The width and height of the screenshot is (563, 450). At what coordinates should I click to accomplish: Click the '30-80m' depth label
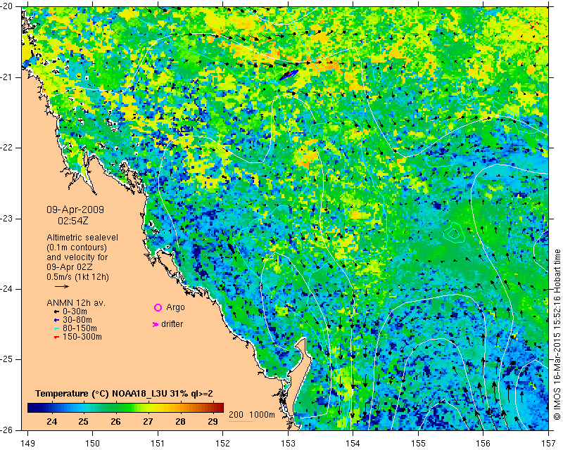(x=77, y=320)
